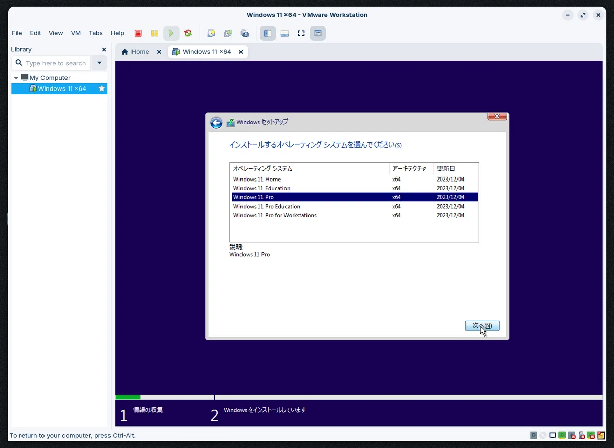Click the 更新日 column header
The height and width of the screenshot is (448, 614).
[456, 169]
